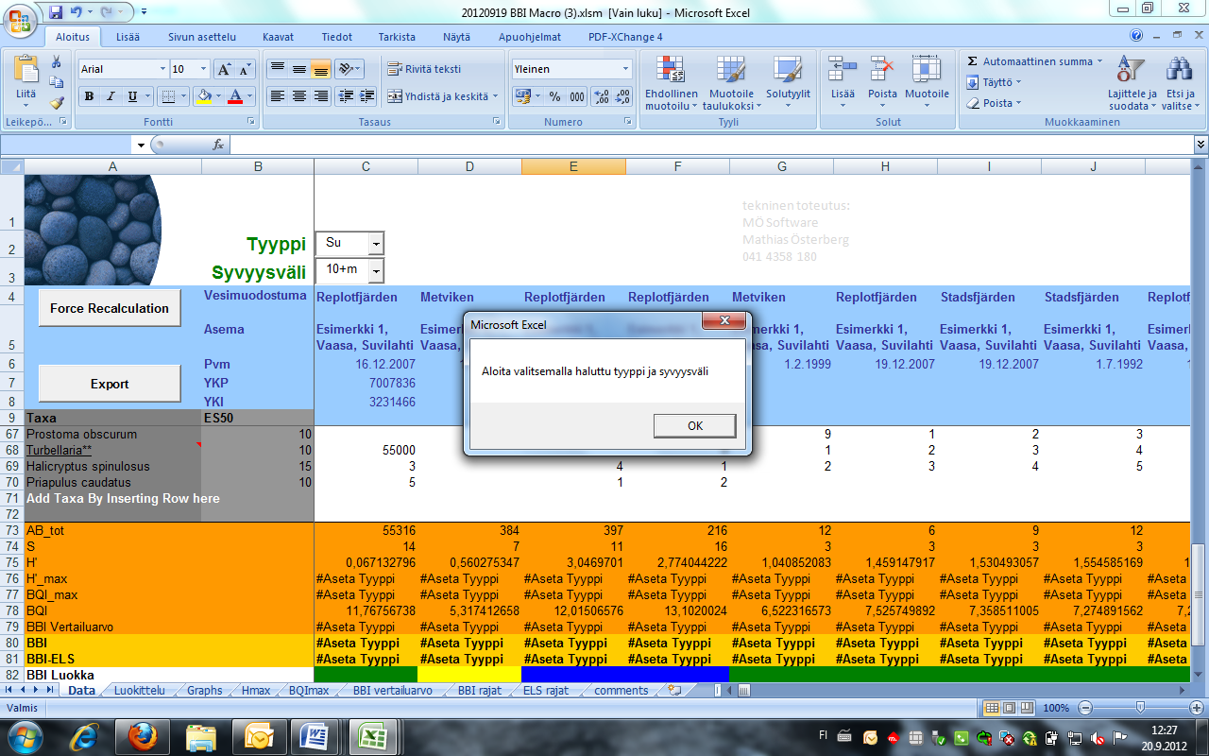Click the formula bar input field

711,145
